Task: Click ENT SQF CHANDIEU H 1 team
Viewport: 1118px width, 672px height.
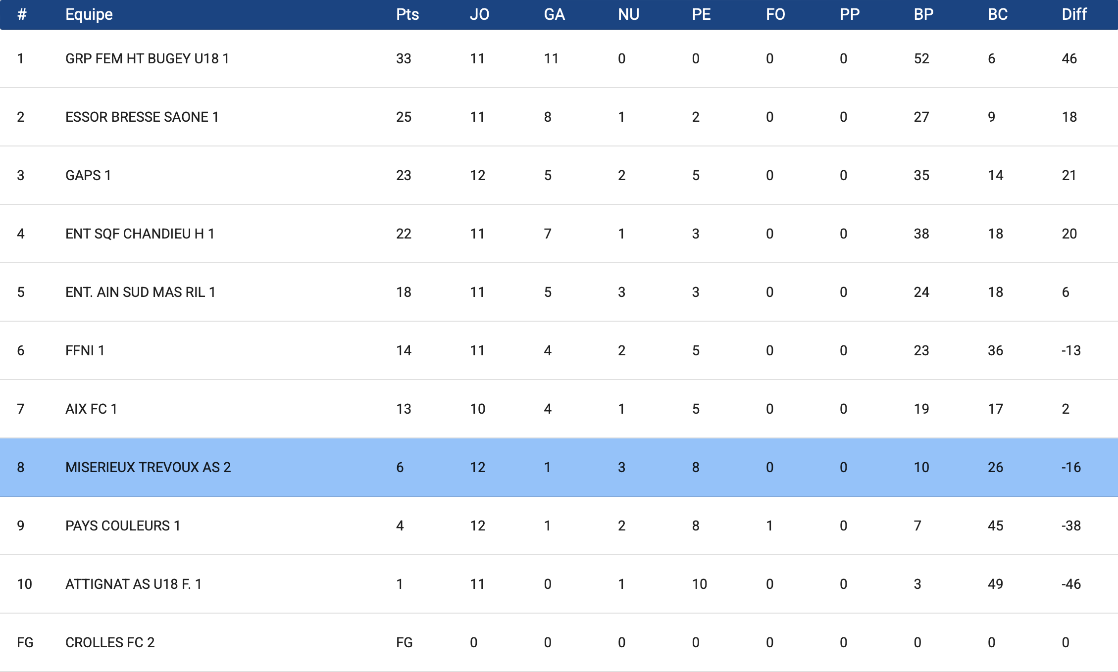Action: click(x=140, y=234)
